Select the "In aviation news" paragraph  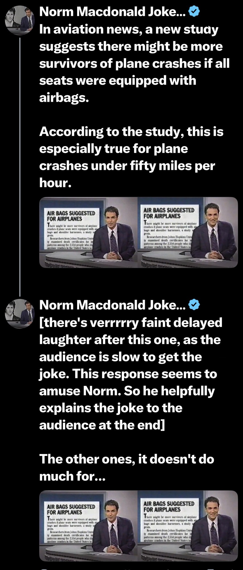point(134,63)
